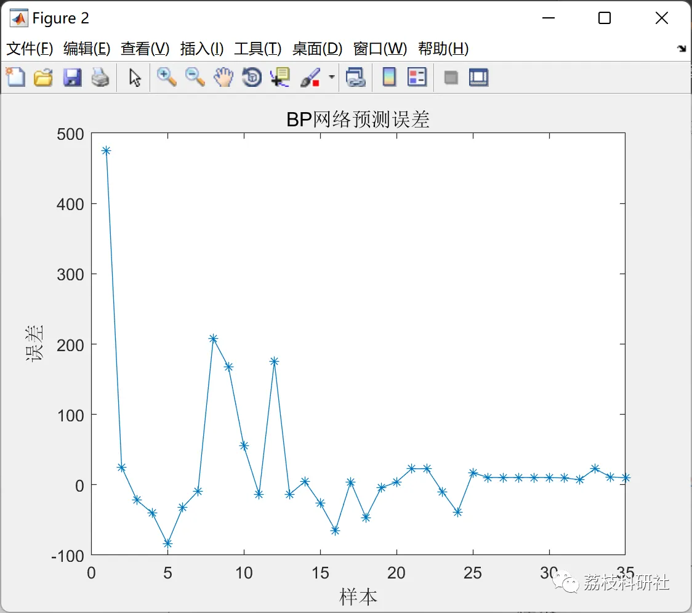Click the y-axis tick label -100

[68, 556]
